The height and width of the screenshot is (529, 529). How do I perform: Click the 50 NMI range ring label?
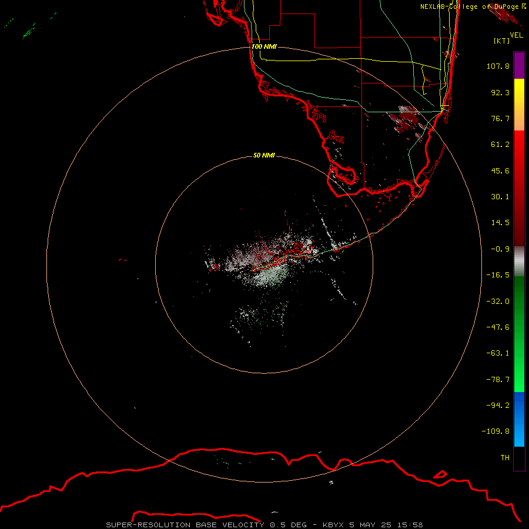(x=264, y=156)
